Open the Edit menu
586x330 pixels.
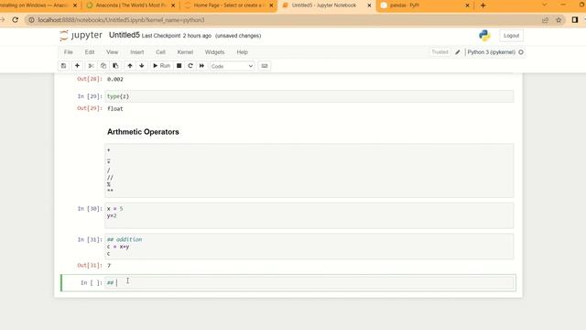(90, 52)
